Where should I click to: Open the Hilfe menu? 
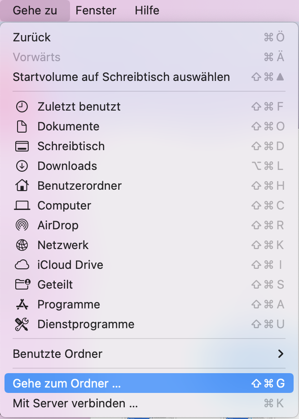(x=147, y=10)
